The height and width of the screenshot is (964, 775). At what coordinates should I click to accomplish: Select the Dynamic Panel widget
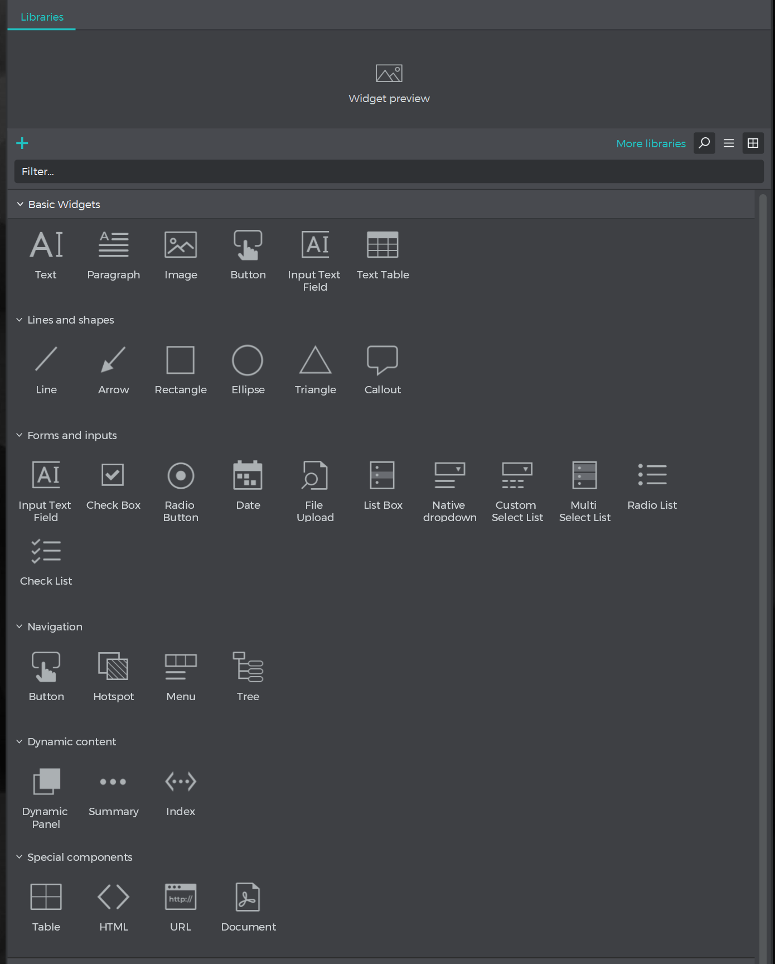tap(46, 782)
